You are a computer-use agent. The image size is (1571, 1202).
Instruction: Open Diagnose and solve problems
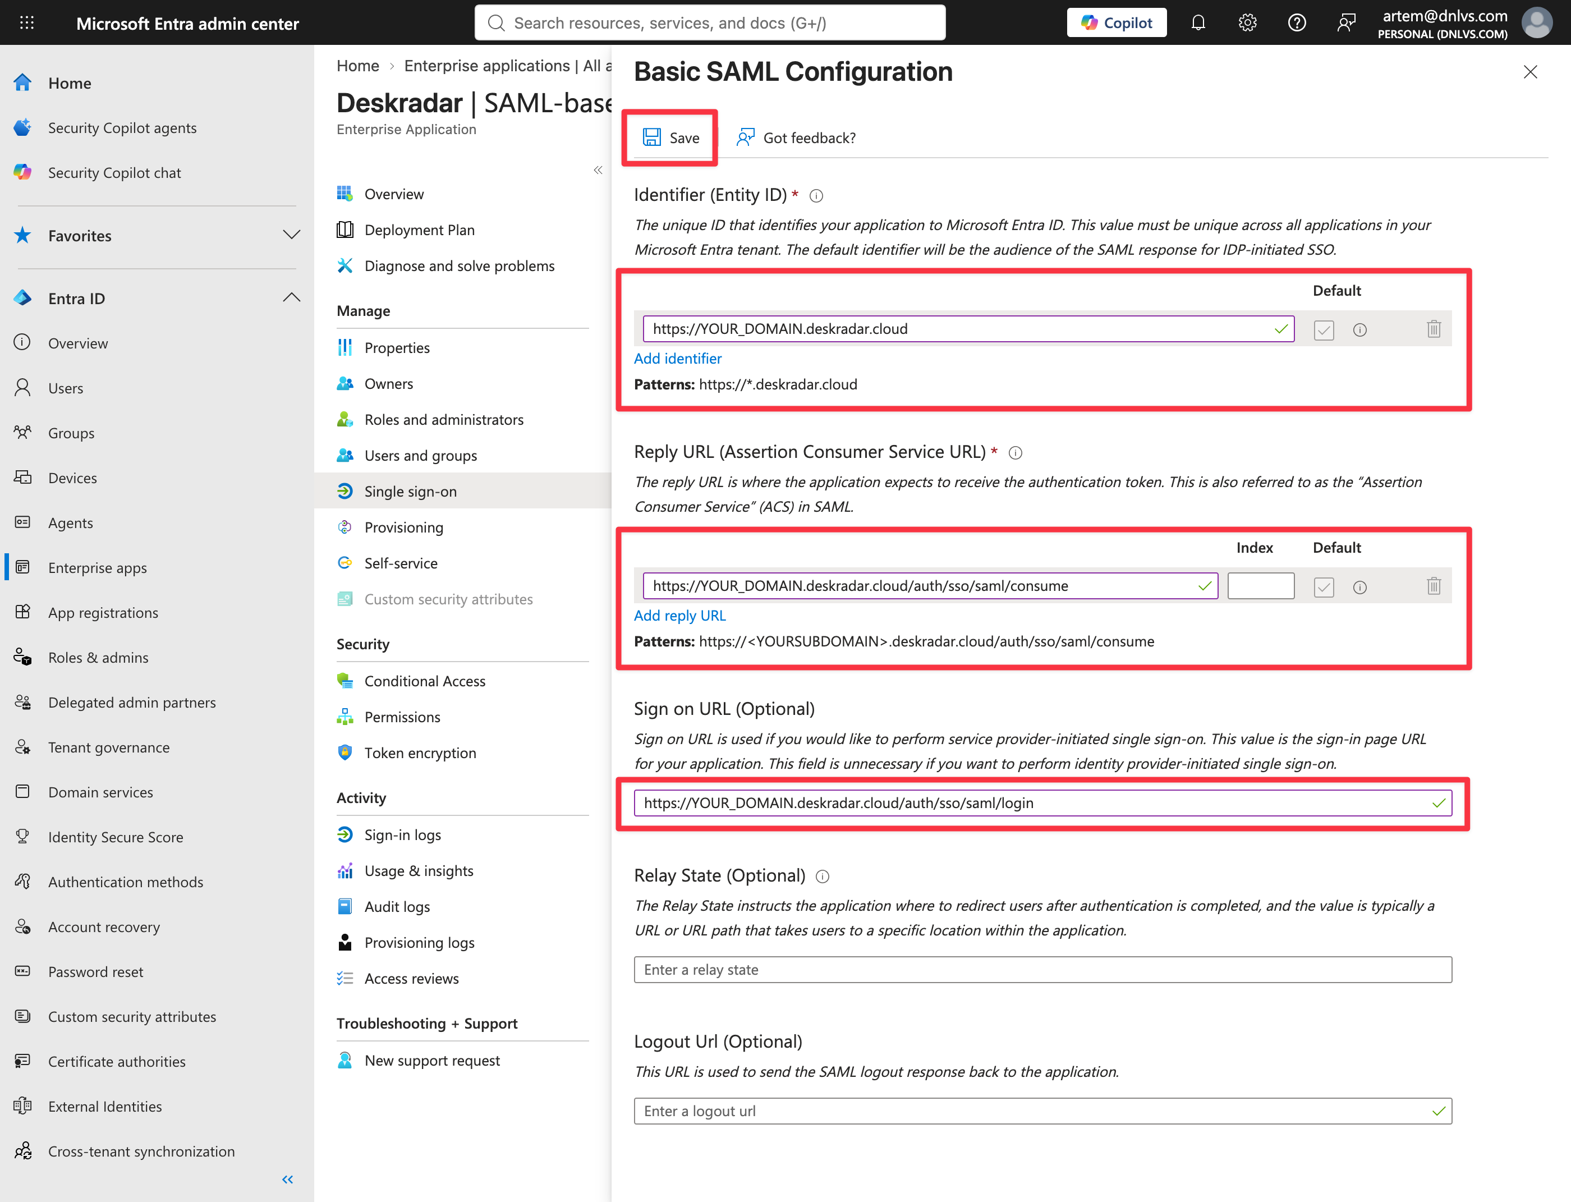click(x=460, y=266)
